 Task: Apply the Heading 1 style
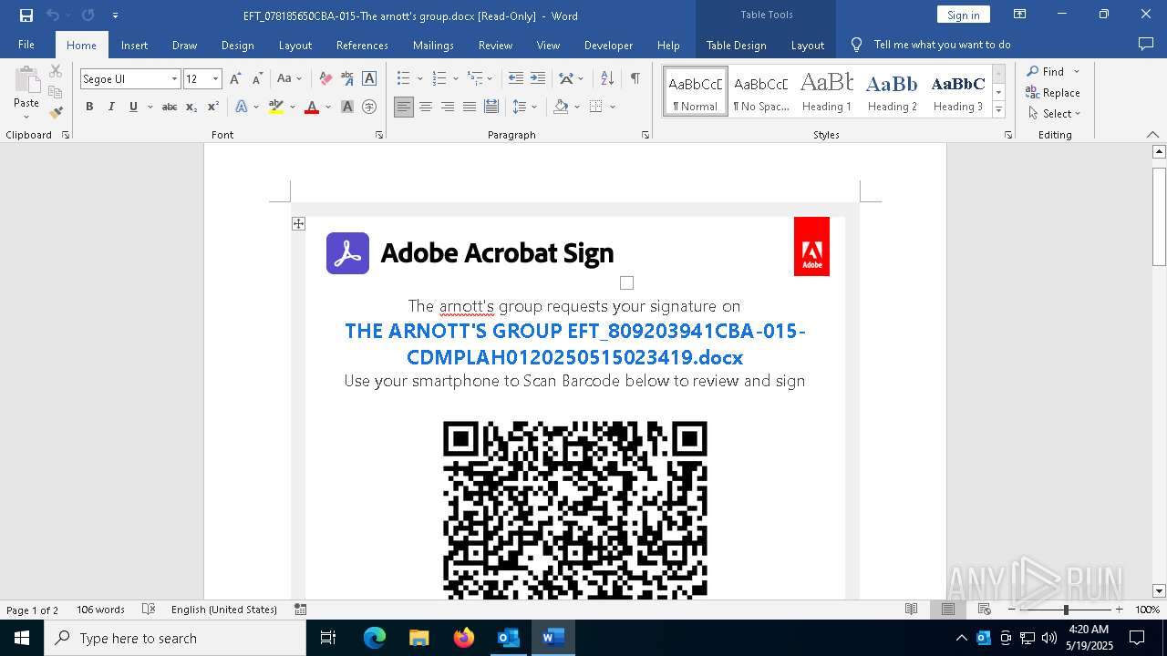tap(827, 91)
